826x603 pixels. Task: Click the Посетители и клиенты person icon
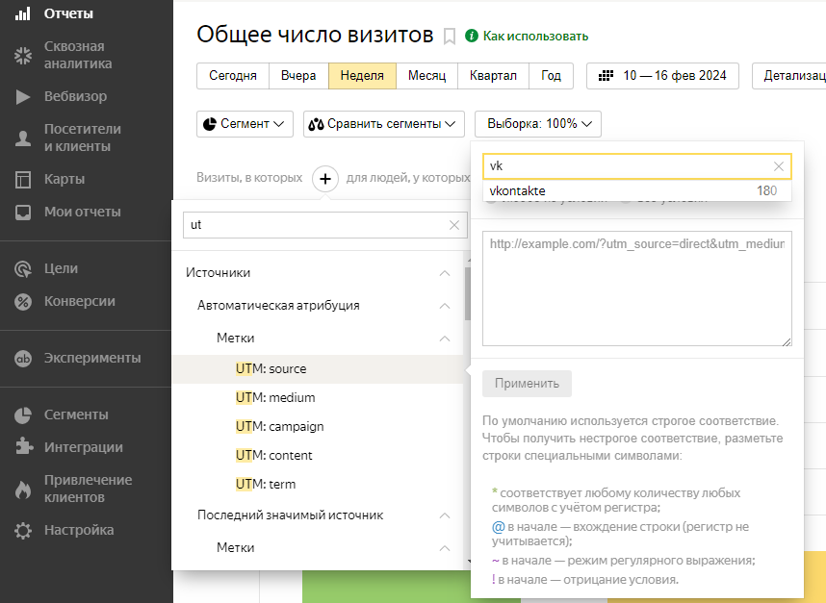23,138
